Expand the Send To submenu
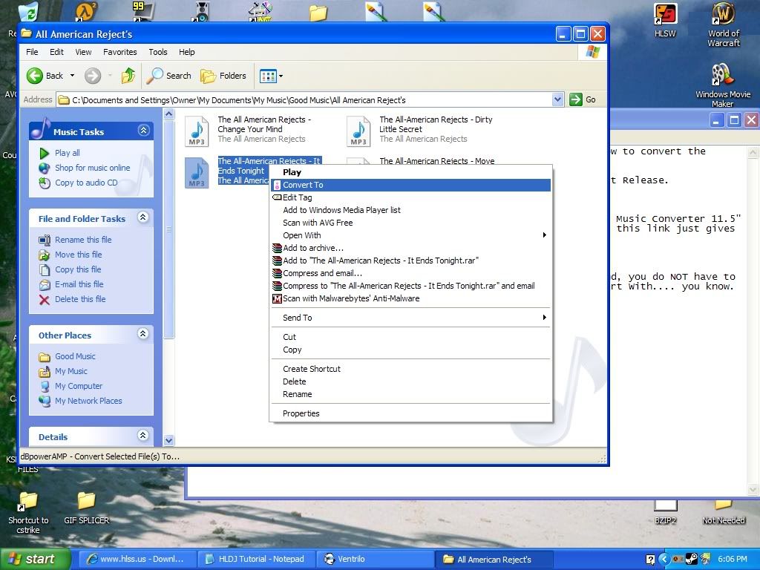Viewport: 760px width, 570px height. (297, 318)
